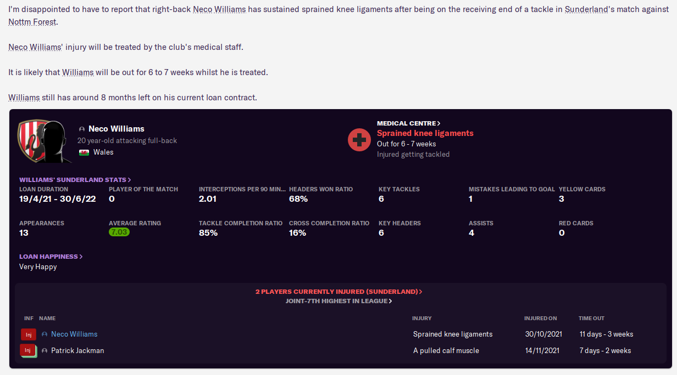Click person icon next to Neco Williams row
The image size is (677, 375).
(45, 334)
